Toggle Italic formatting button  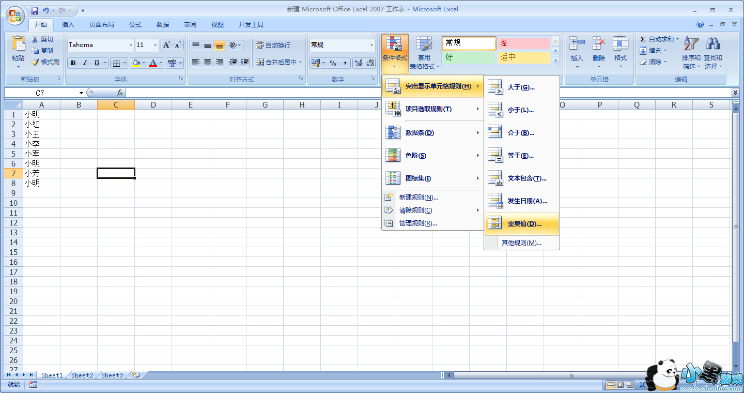tap(85, 63)
